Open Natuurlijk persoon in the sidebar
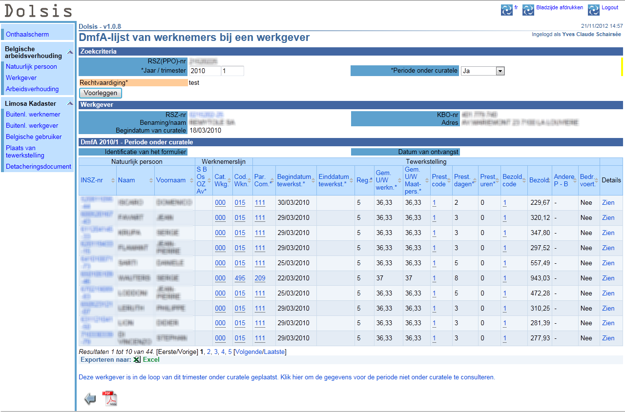625x412 pixels. coord(31,67)
